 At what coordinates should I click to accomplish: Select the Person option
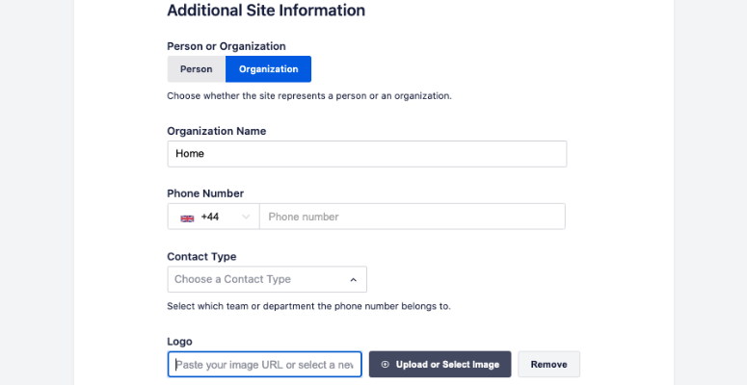pyautogui.click(x=197, y=69)
